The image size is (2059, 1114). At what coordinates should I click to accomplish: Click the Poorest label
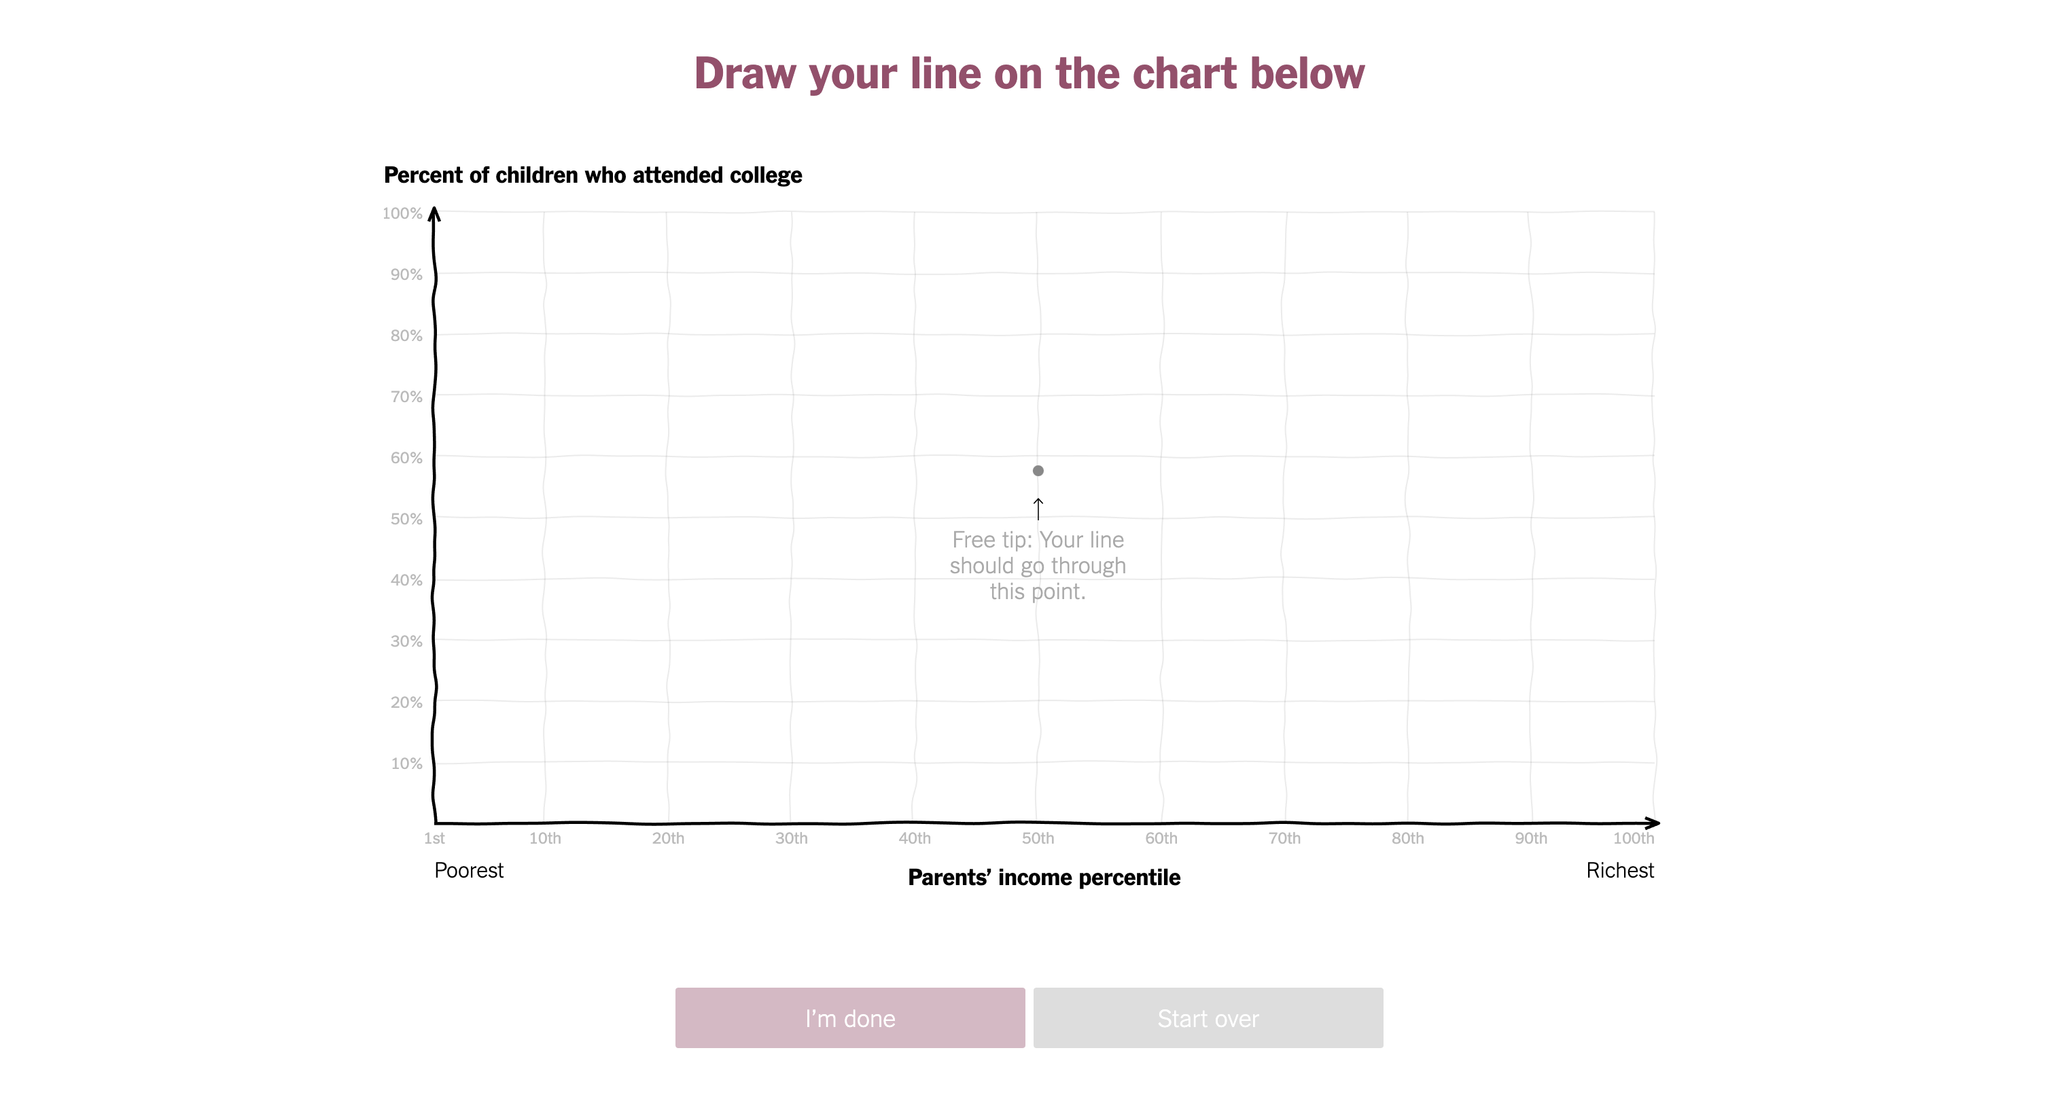pos(468,870)
